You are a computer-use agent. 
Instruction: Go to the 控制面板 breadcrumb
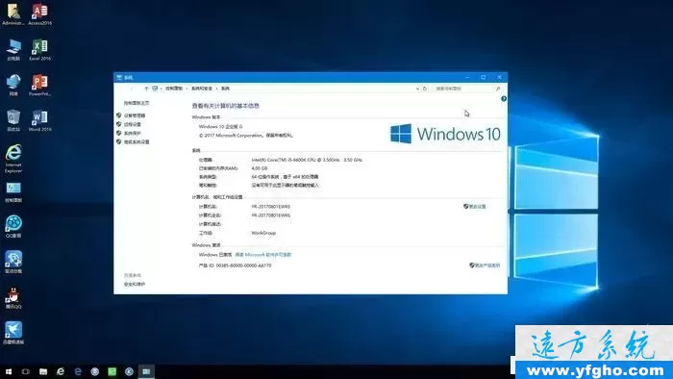pyautogui.click(x=174, y=88)
